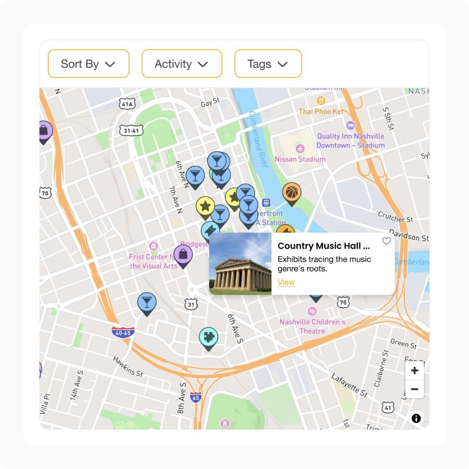Click the 41A highway shield
The width and height of the screenshot is (469, 469).
[128, 104]
